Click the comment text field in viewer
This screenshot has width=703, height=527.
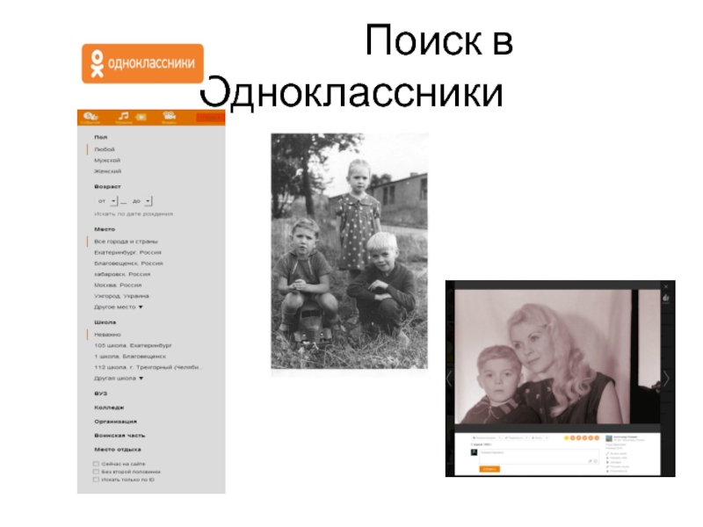(539, 457)
